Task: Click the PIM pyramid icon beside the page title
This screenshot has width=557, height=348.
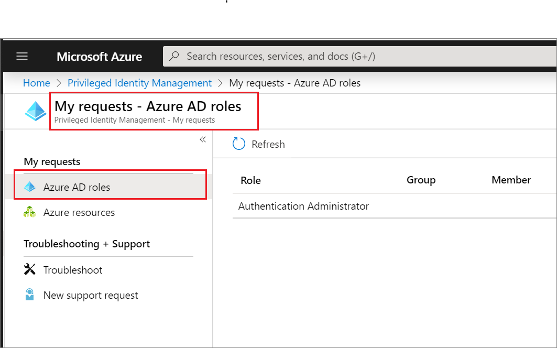Action: (x=36, y=111)
